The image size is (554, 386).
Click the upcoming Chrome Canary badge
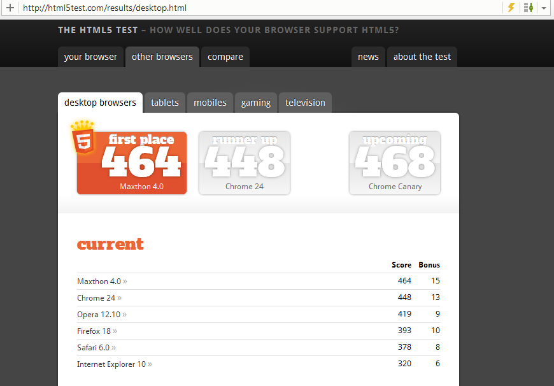[x=395, y=163]
